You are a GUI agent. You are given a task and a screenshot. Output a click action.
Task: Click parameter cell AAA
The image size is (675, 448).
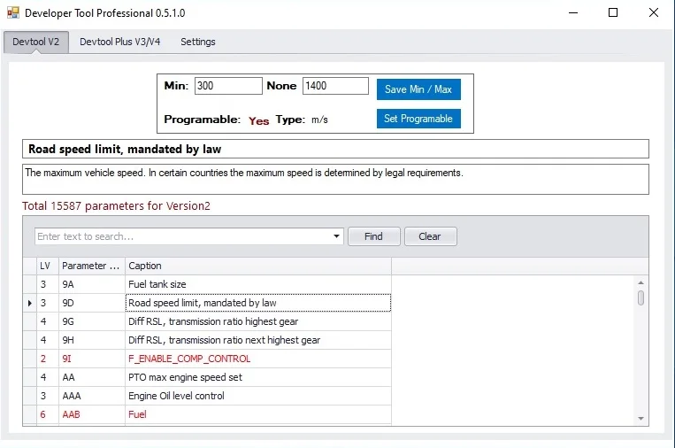click(92, 396)
